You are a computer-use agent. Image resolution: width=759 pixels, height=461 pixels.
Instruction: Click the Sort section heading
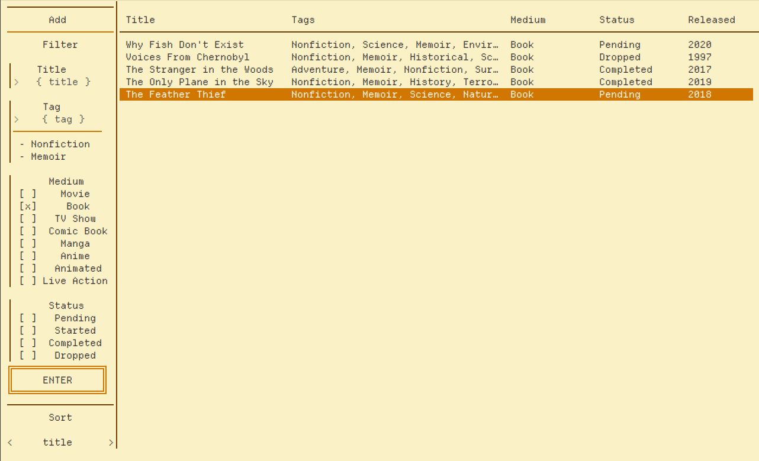(x=60, y=417)
